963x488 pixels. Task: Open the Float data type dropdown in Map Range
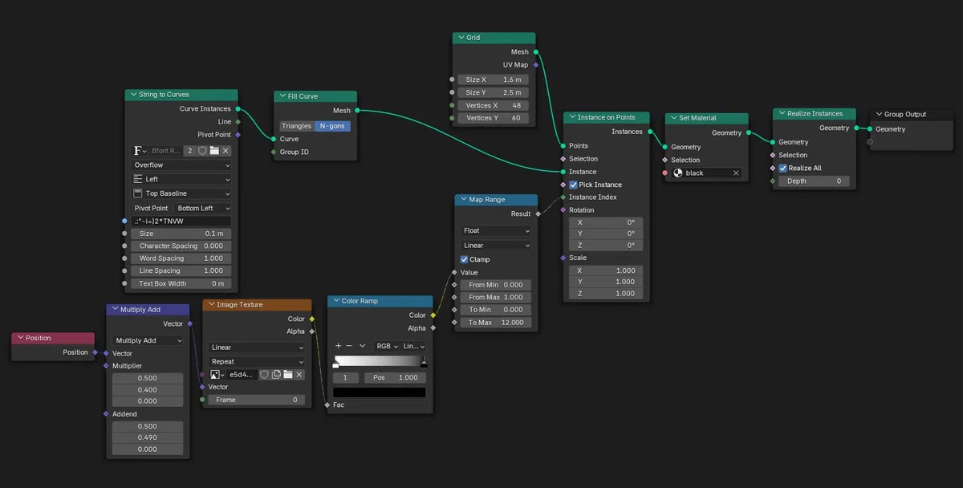coord(496,231)
